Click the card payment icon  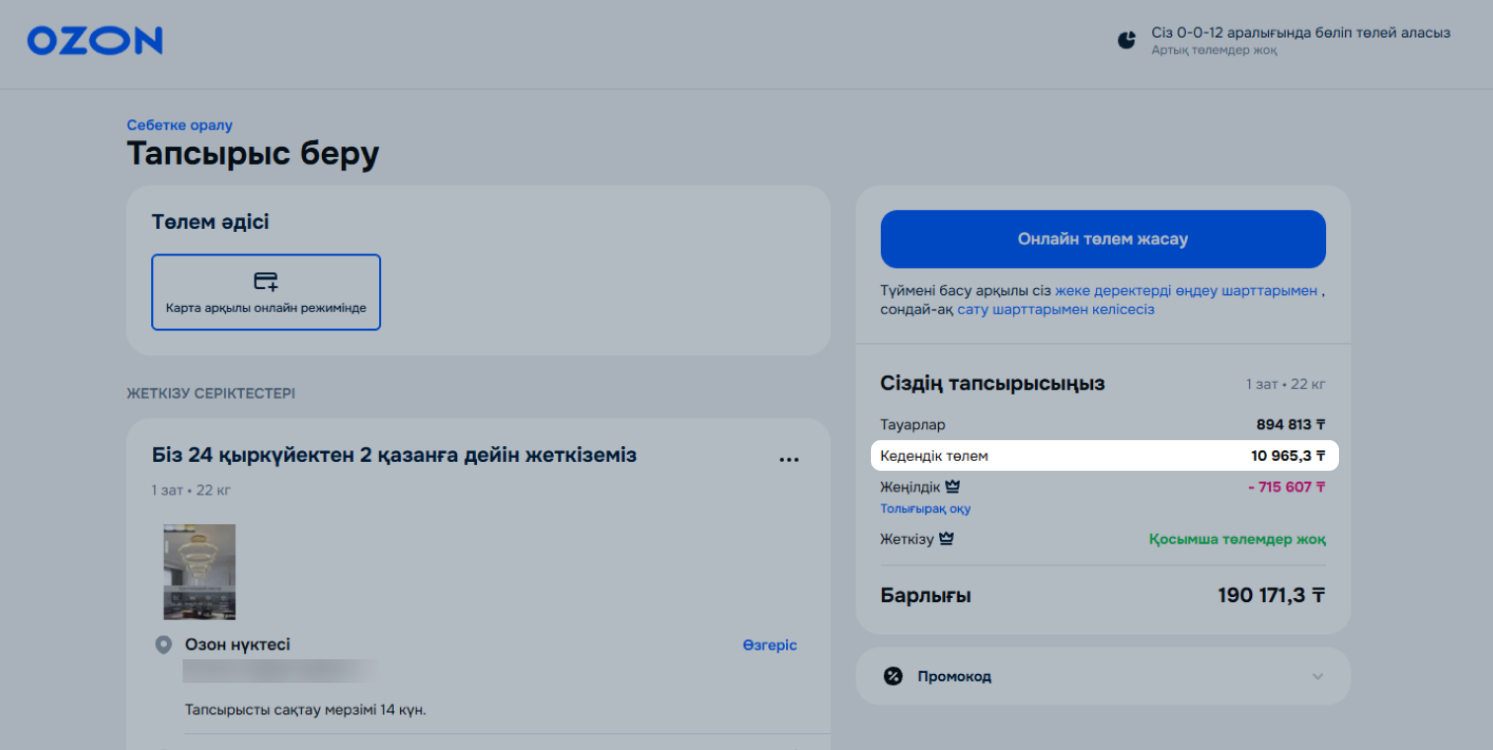point(266,281)
